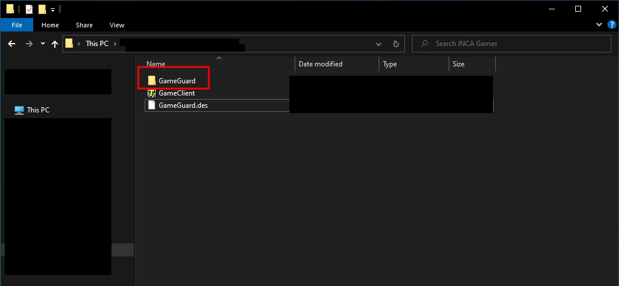Go up one folder level
This screenshot has width=619, height=286.
coord(55,44)
